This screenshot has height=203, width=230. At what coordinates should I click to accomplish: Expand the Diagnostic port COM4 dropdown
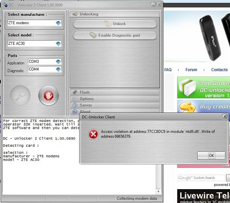(58, 69)
